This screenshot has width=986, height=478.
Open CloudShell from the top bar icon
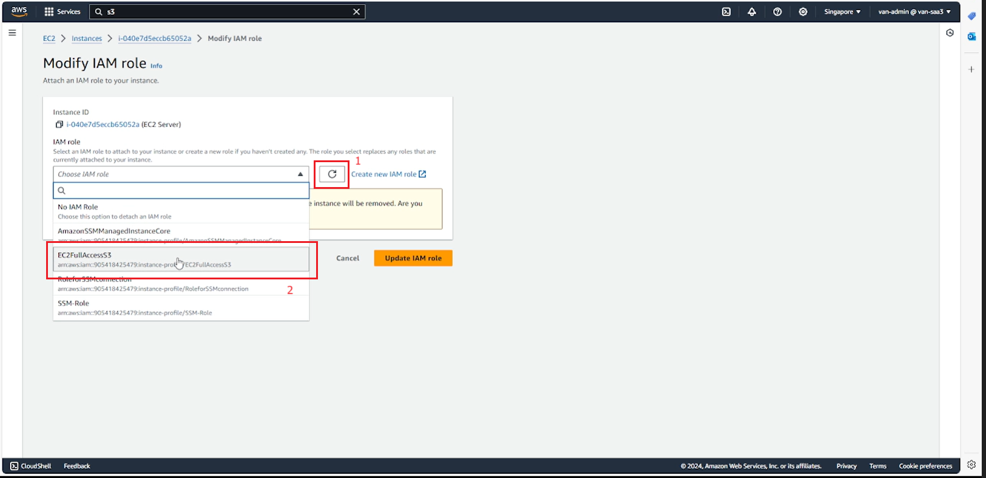[x=726, y=12]
